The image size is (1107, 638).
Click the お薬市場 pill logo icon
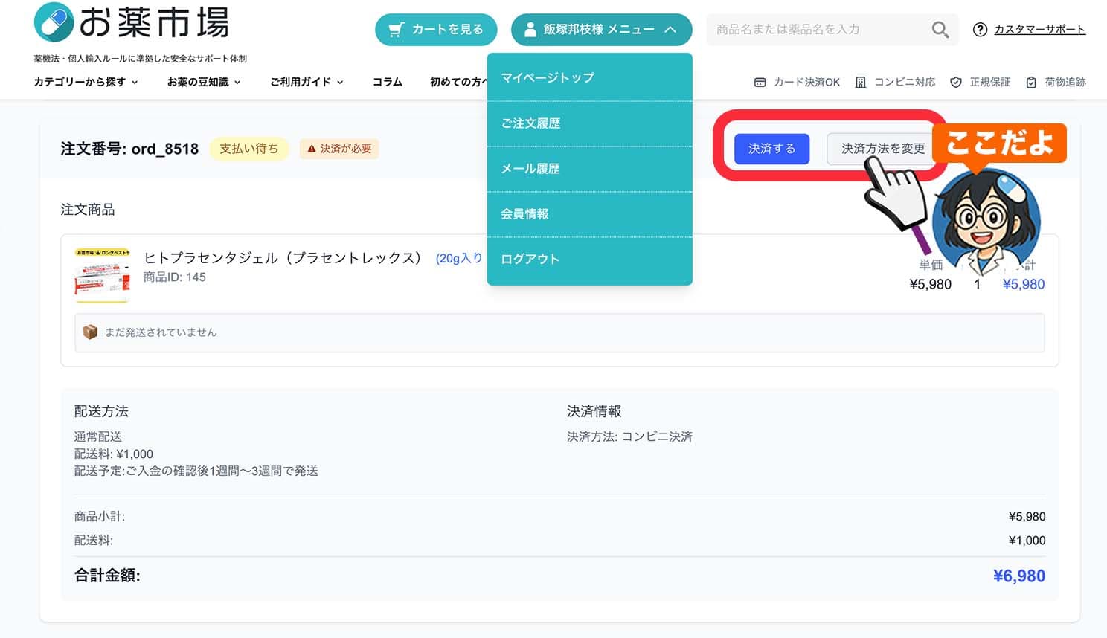pyautogui.click(x=52, y=22)
